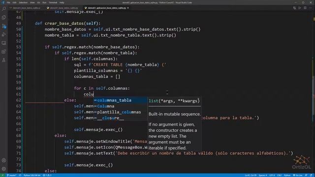Click Go Live in status bar
Image resolution: width=315 pixels, height=177 pixels.
tap(298, 176)
